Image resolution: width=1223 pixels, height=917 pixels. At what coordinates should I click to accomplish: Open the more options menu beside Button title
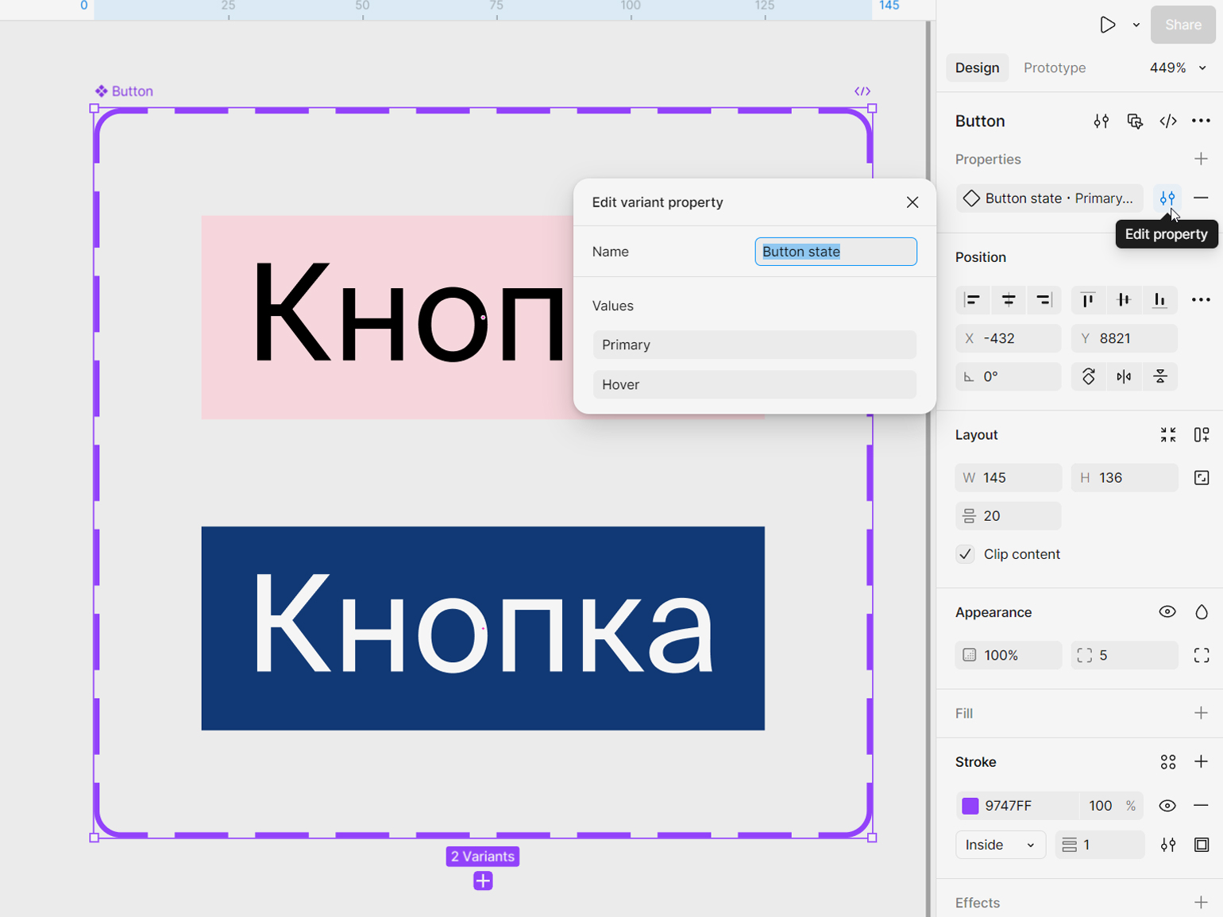[x=1201, y=121]
